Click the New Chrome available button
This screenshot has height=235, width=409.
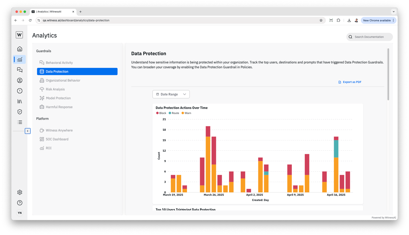[378, 21]
